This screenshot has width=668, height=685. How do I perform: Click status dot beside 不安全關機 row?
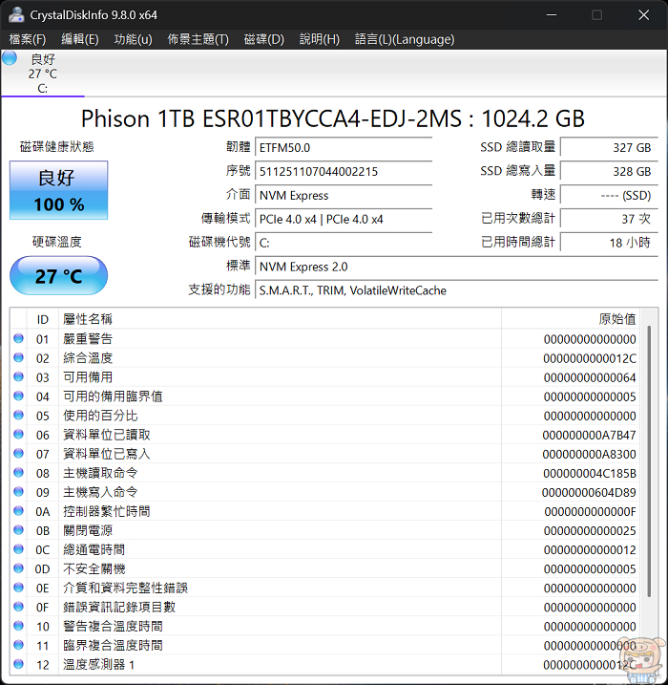[x=18, y=568]
